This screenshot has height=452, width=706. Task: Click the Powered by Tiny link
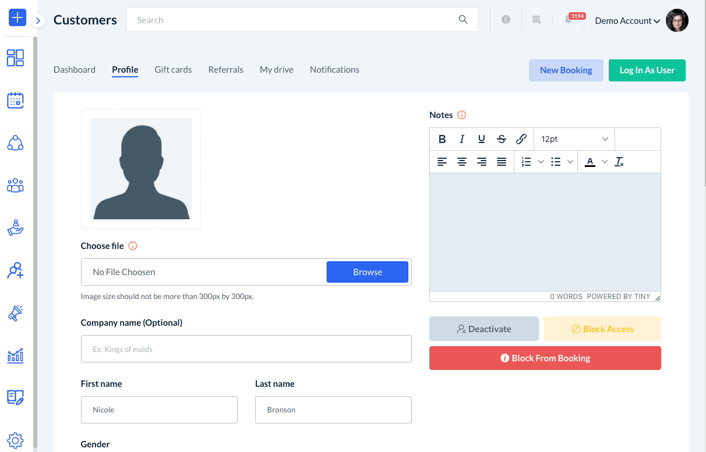click(x=618, y=297)
